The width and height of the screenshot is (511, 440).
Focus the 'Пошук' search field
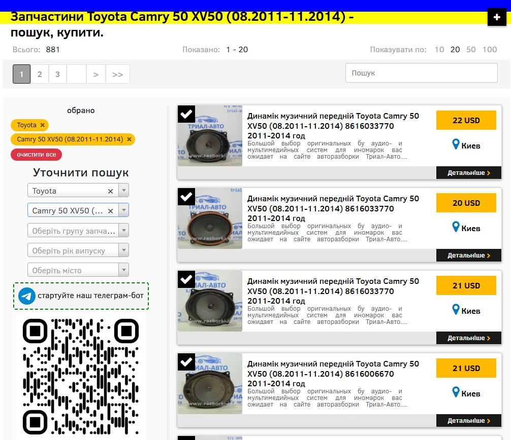[x=422, y=73]
